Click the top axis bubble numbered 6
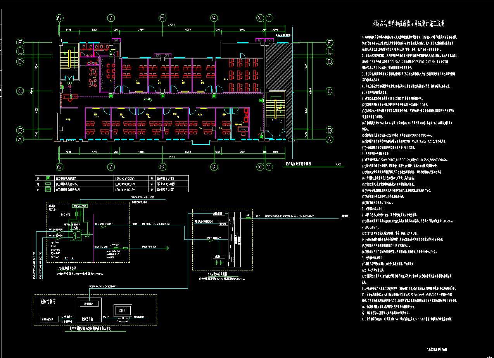 pyautogui.click(x=59, y=18)
